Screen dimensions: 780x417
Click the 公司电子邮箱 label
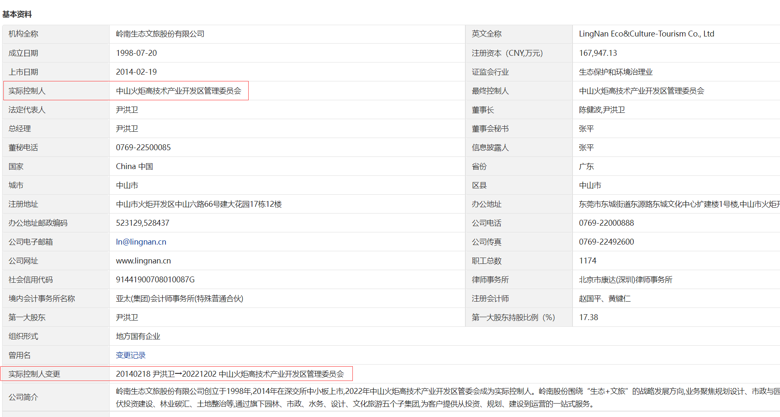(31, 242)
